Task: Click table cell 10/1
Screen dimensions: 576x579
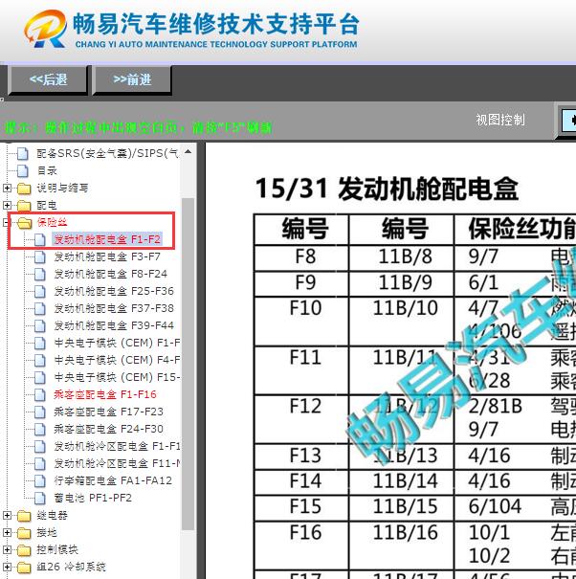Action: 489,533
